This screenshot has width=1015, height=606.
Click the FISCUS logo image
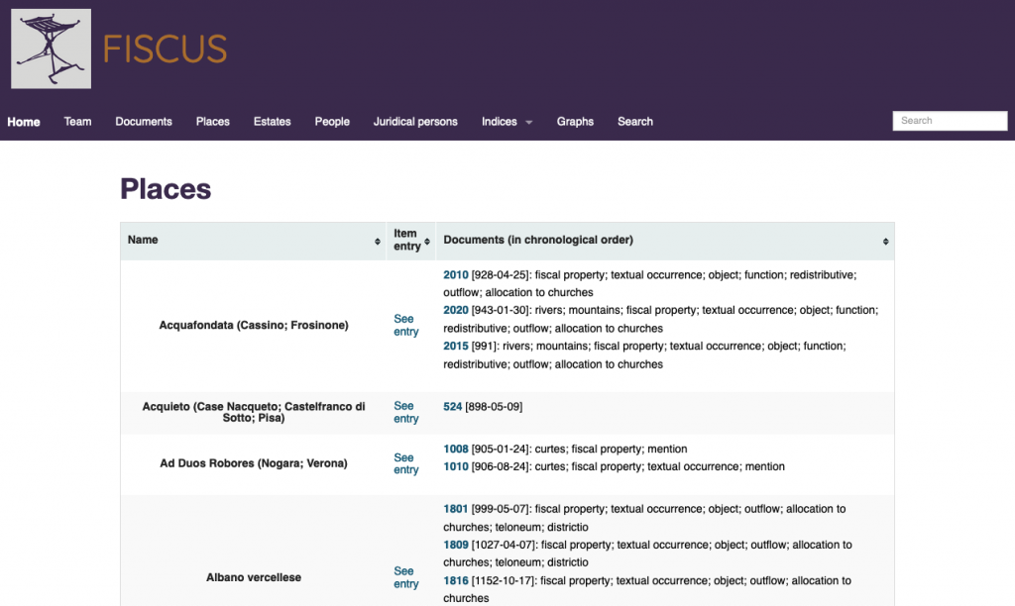tap(52, 49)
